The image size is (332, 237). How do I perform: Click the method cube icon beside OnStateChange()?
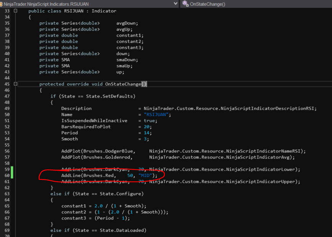tap(185, 3)
